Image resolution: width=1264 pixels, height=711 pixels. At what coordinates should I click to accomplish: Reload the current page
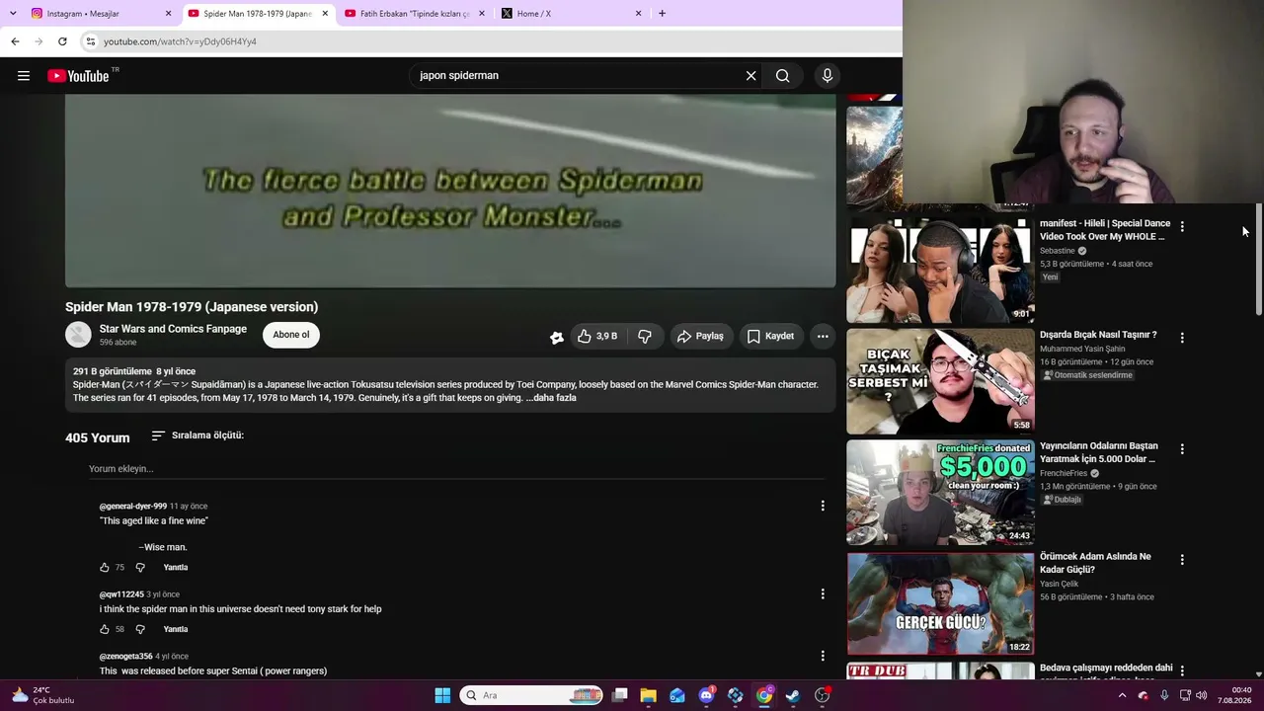tap(62, 41)
